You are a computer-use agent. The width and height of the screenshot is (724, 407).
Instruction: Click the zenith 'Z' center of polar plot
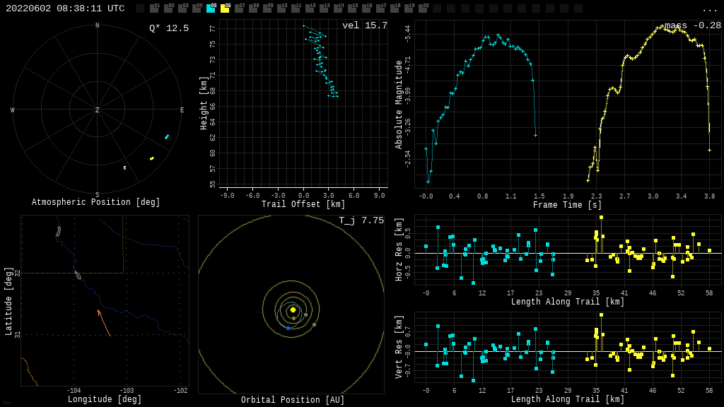98,110
